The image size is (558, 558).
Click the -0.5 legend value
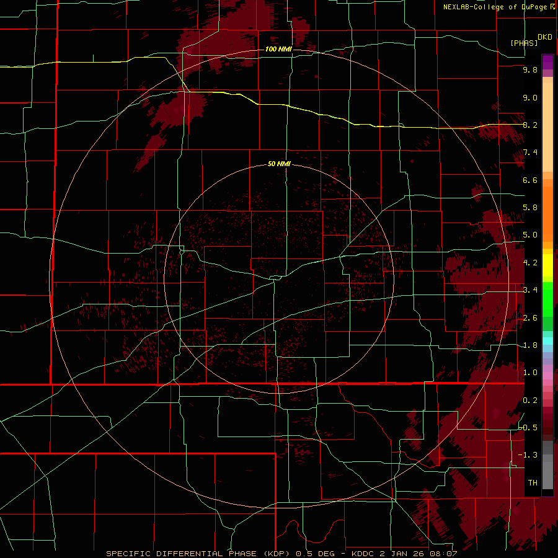(528, 428)
